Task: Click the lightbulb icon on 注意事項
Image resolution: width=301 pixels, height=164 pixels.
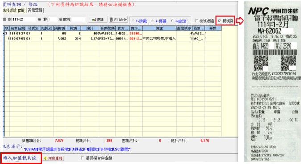Action: (x=45, y=159)
